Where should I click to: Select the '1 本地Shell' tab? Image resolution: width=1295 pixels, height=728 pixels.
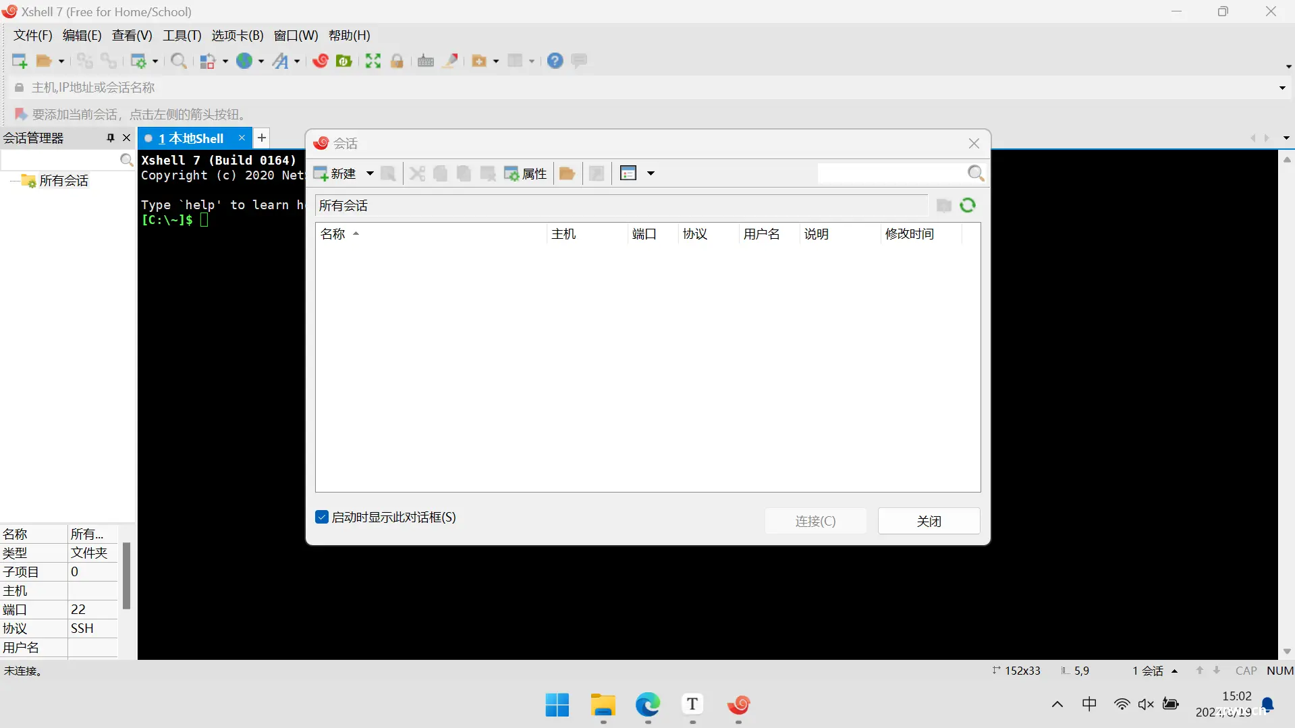pyautogui.click(x=191, y=138)
